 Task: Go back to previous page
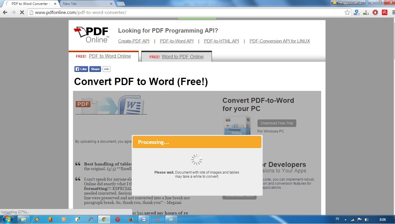click(x=5, y=13)
